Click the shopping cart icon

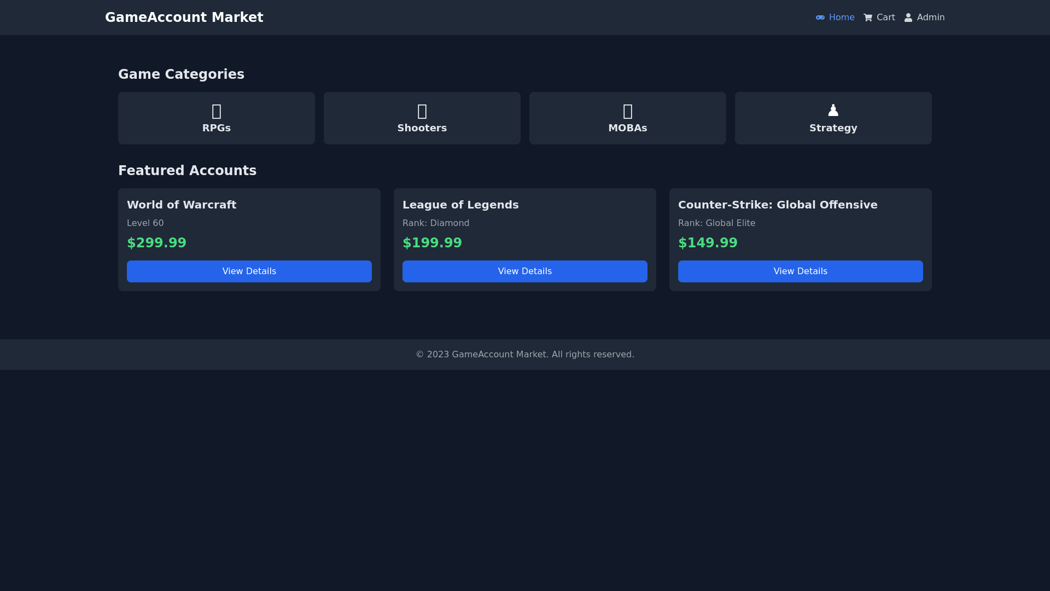tap(867, 18)
